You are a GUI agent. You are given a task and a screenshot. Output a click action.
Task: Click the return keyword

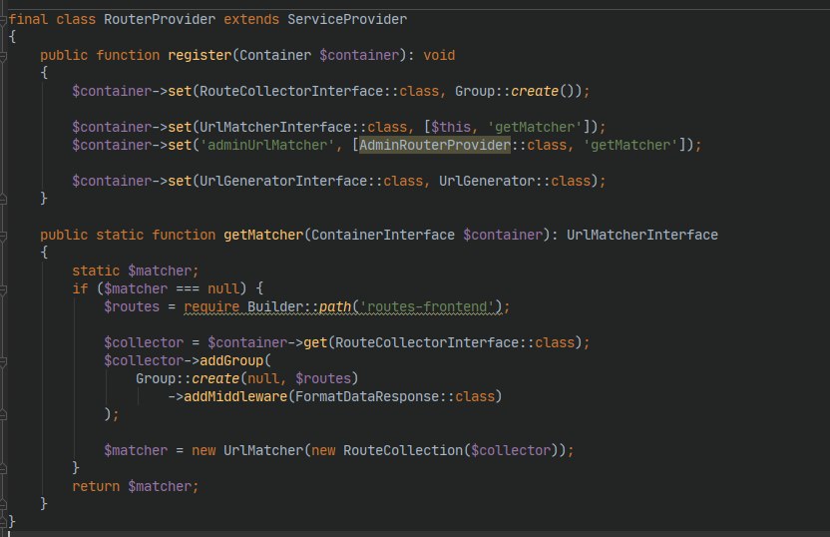pyautogui.click(x=96, y=487)
